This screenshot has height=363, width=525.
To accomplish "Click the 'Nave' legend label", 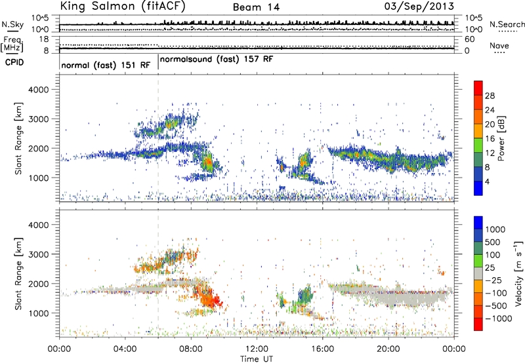I will pos(499,46).
